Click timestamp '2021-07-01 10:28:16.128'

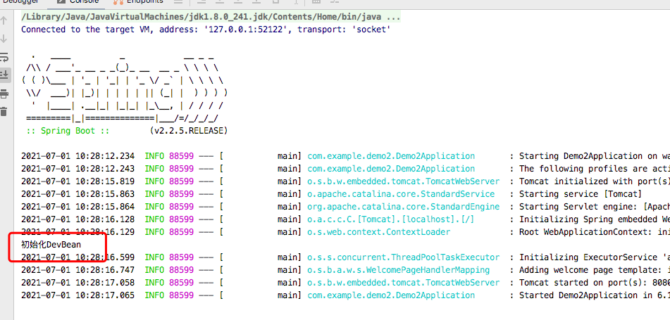tap(77, 219)
